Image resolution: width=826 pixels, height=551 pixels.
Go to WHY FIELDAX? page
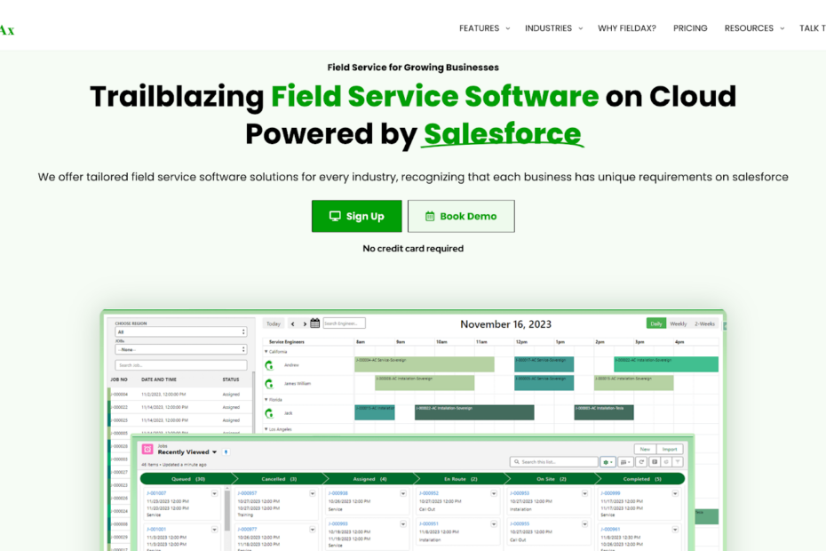(x=627, y=28)
